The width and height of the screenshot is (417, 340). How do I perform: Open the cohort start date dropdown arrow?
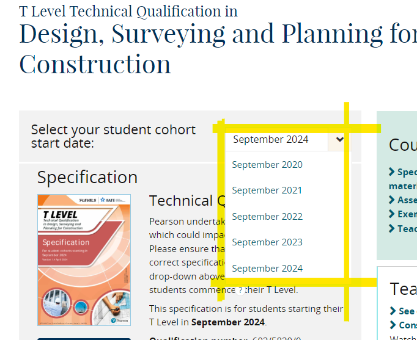pos(339,140)
